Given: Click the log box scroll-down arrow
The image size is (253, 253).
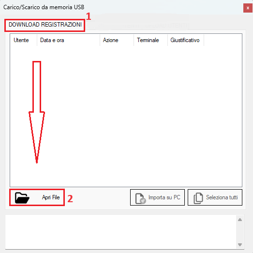Looking at the screenshot, I should click(240, 245).
